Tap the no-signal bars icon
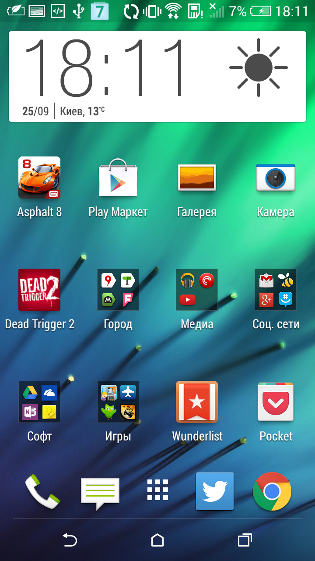This screenshot has height=561, width=315. tap(216, 10)
